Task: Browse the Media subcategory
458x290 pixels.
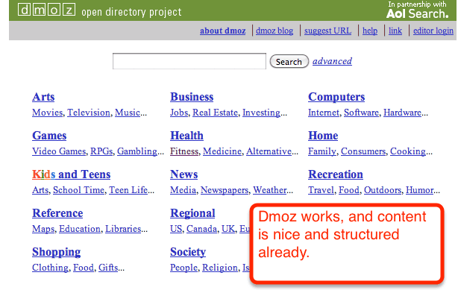Action: [183, 190]
